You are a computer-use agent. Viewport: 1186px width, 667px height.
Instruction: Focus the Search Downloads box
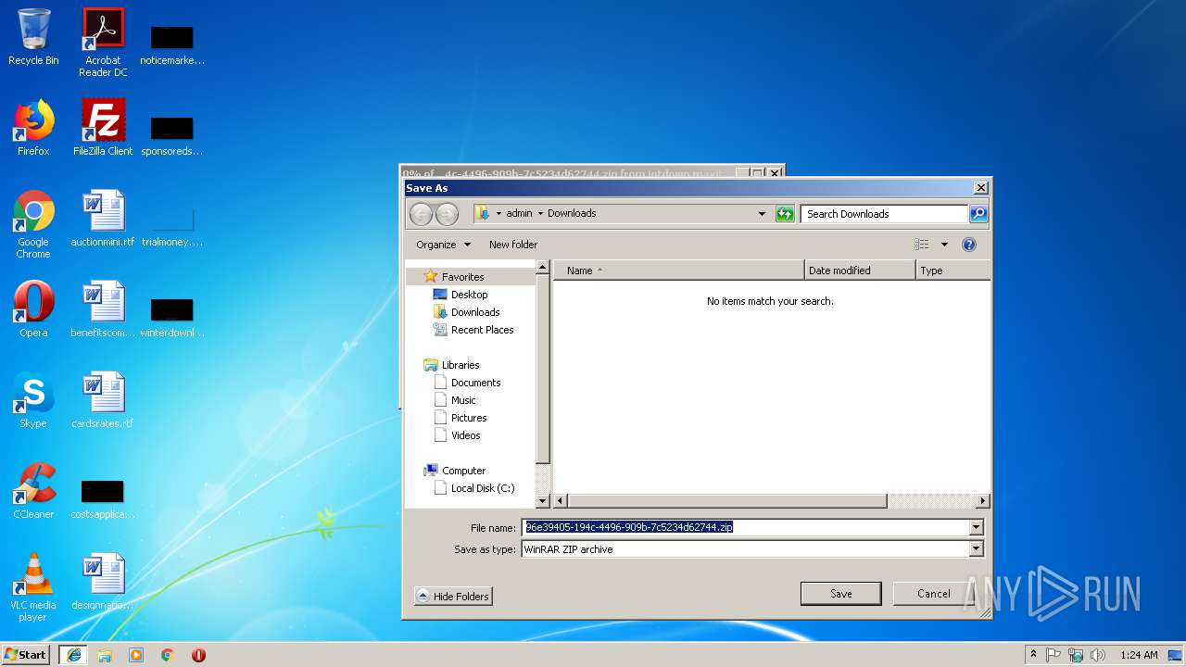(885, 214)
